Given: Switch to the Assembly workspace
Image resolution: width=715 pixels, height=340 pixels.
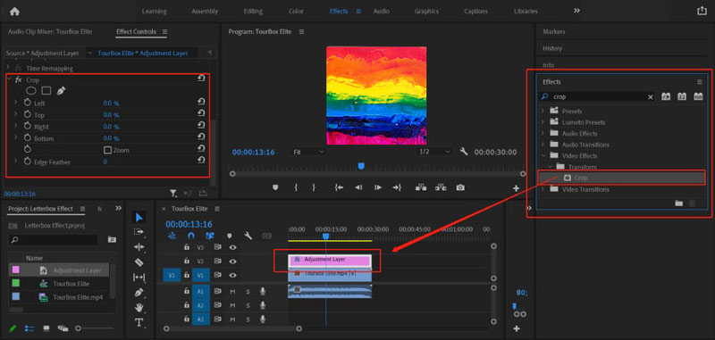Looking at the screenshot, I should pyautogui.click(x=205, y=12).
